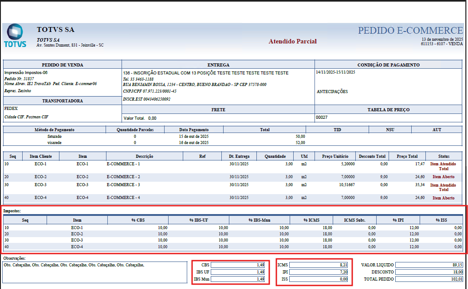Click Item Aberto status of ECO-4
468x289 pixels.
(444, 198)
